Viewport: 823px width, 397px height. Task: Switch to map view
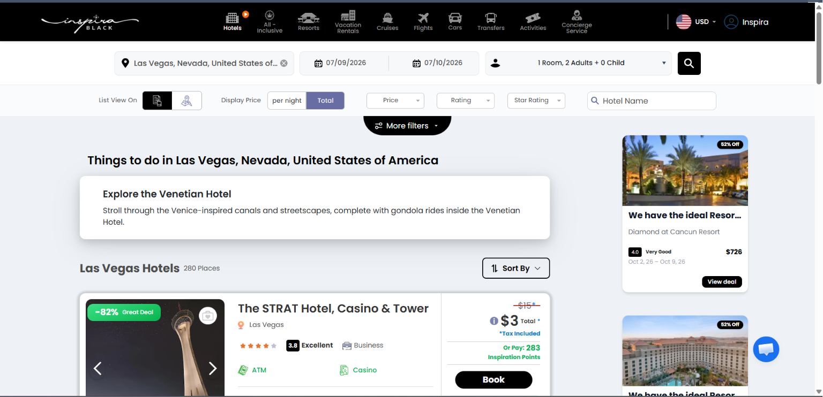[186, 101]
